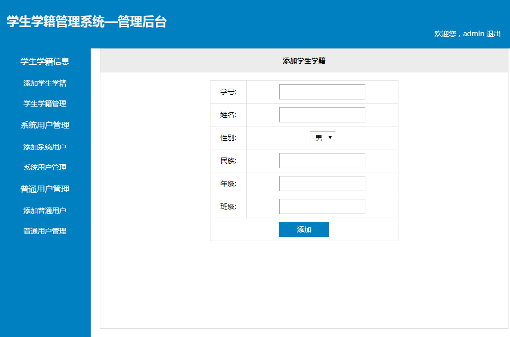Open the 学生学籍管理 sidebar item
The height and width of the screenshot is (337, 510).
pyautogui.click(x=45, y=104)
